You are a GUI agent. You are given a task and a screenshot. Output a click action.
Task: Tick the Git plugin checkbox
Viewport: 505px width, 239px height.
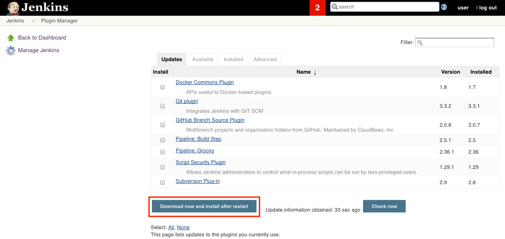[x=163, y=106]
